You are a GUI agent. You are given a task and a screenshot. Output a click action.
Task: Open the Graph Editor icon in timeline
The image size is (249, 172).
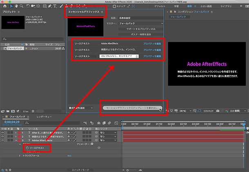click(x=116, y=123)
